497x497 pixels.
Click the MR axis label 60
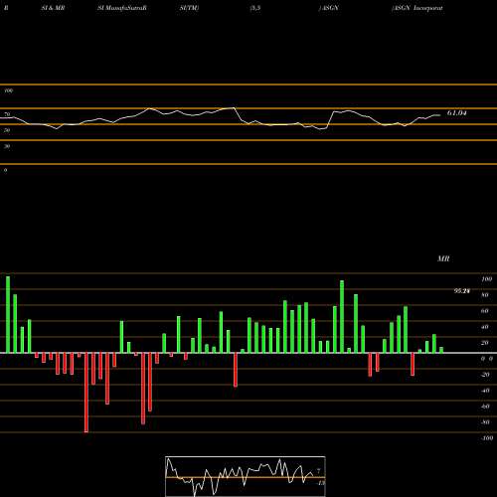(x=485, y=311)
